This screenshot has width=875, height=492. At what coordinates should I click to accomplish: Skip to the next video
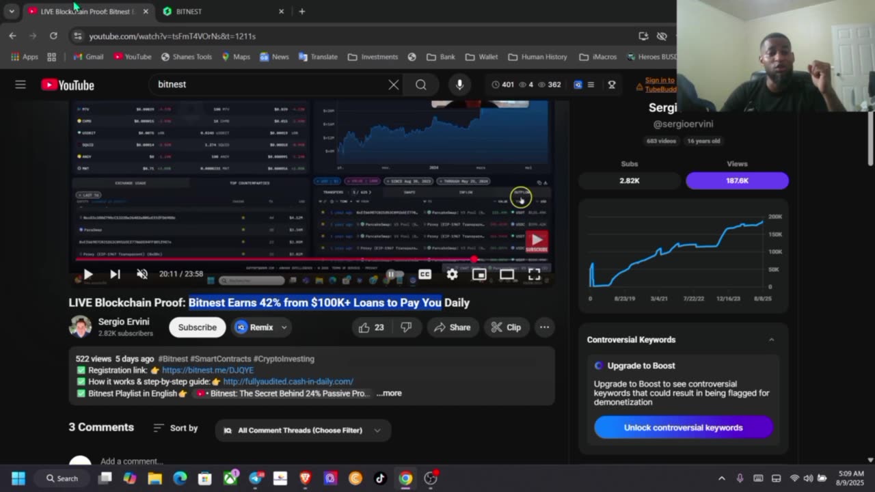115,274
